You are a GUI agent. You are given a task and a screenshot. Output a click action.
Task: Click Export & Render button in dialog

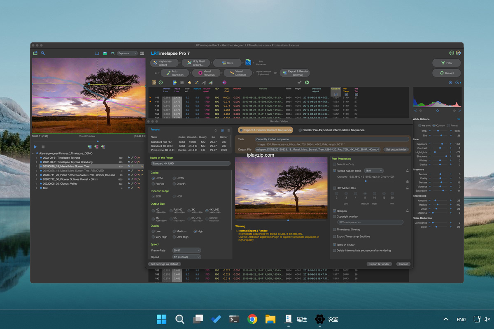click(379, 264)
